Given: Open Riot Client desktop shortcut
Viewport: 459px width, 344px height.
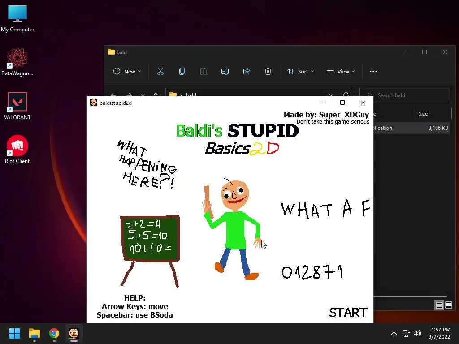Looking at the screenshot, I should pyautogui.click(x=17, y=150).
